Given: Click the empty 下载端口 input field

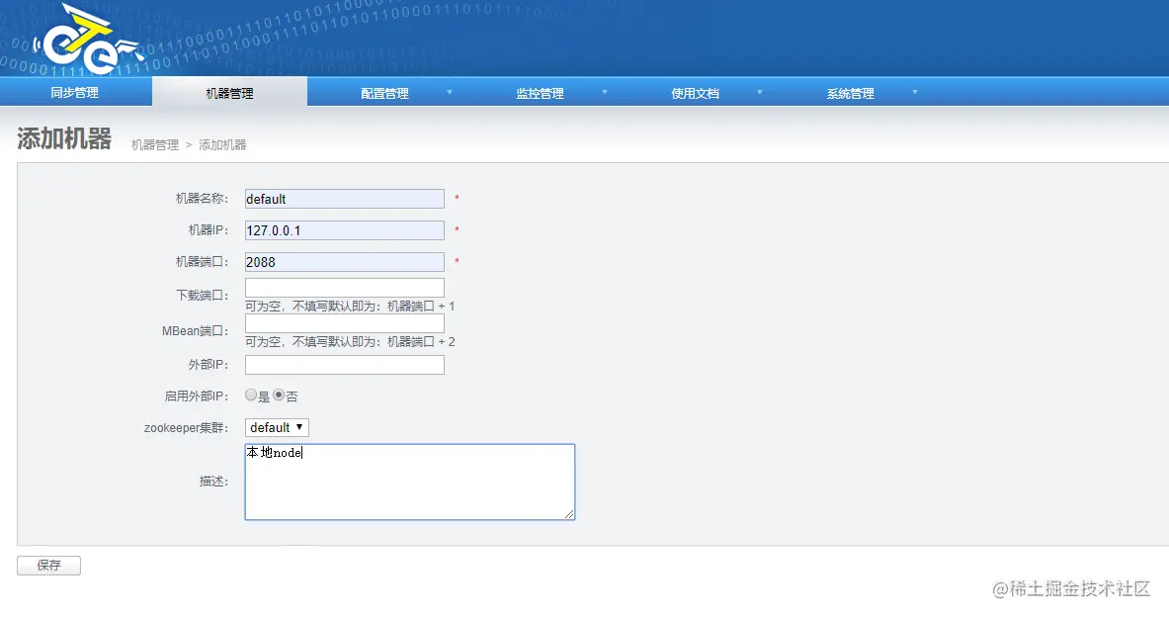Looking at the screenshot, I should click(344, 289).
